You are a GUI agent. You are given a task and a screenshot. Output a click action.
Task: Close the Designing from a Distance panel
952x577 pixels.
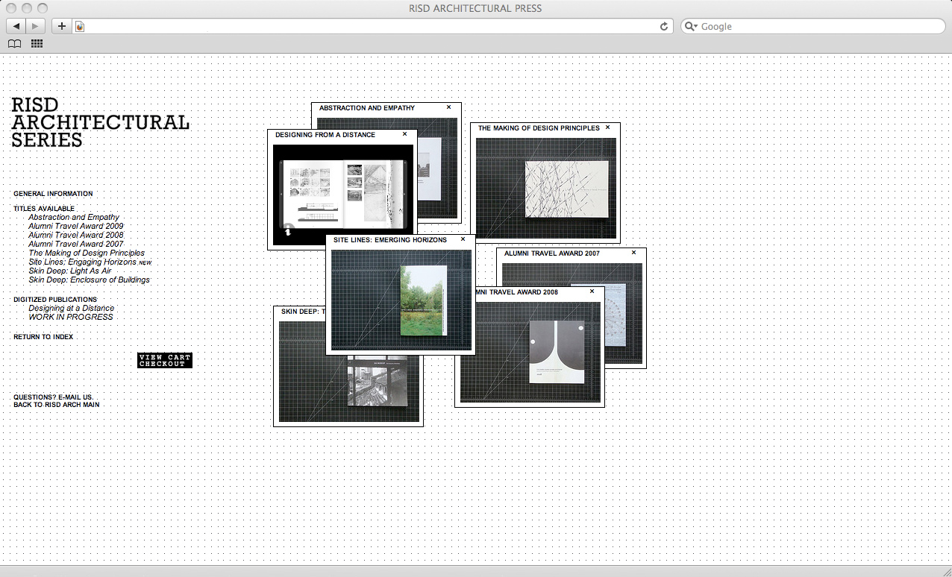404,134
